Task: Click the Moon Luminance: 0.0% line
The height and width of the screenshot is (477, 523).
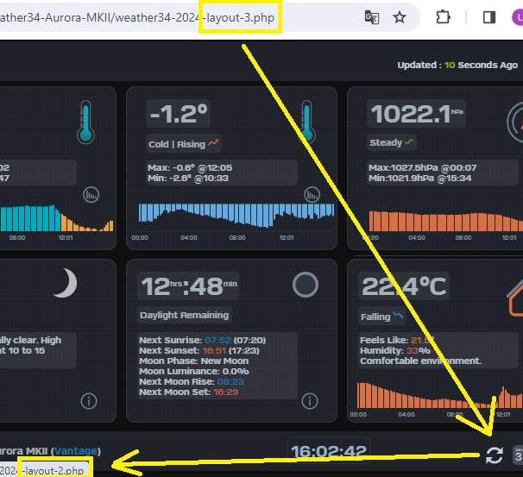Action: click(x=194, y=371)
